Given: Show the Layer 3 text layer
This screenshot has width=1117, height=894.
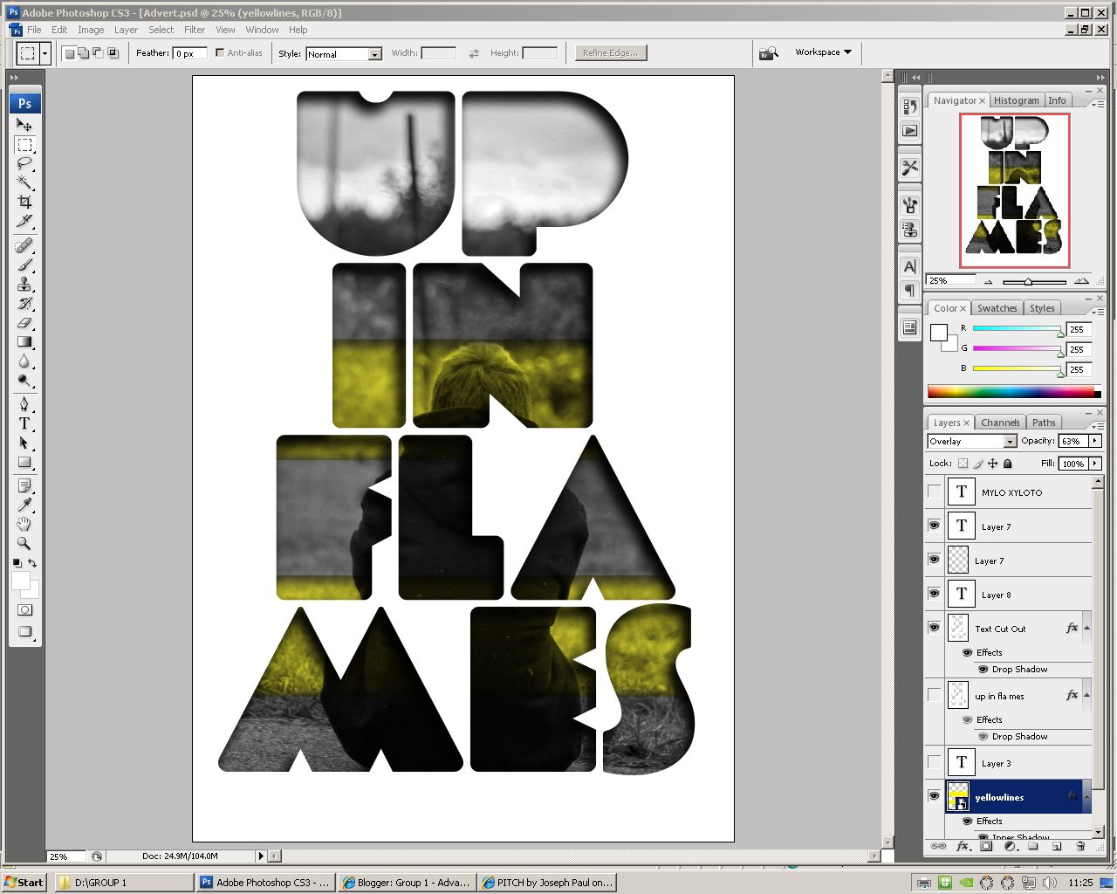Looking at the screenshot, I should [934, 763].
